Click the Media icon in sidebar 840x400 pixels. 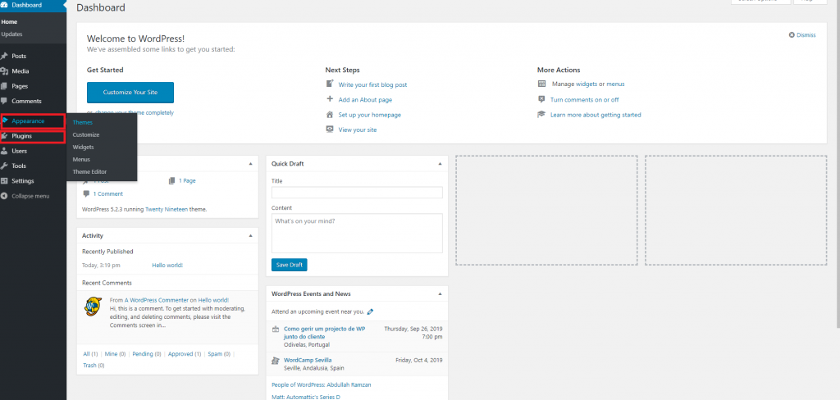(x=4, y=70)
